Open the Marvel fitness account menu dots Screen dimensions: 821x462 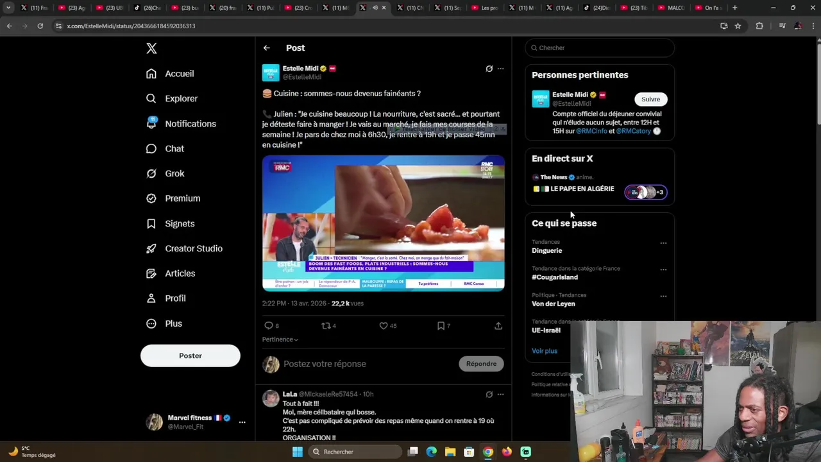242,422
